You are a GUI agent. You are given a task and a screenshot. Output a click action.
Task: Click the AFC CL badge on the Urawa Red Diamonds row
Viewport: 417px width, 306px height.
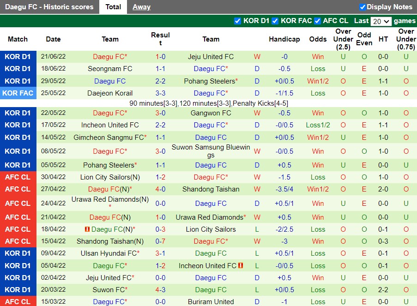click(x=18, y=203)
